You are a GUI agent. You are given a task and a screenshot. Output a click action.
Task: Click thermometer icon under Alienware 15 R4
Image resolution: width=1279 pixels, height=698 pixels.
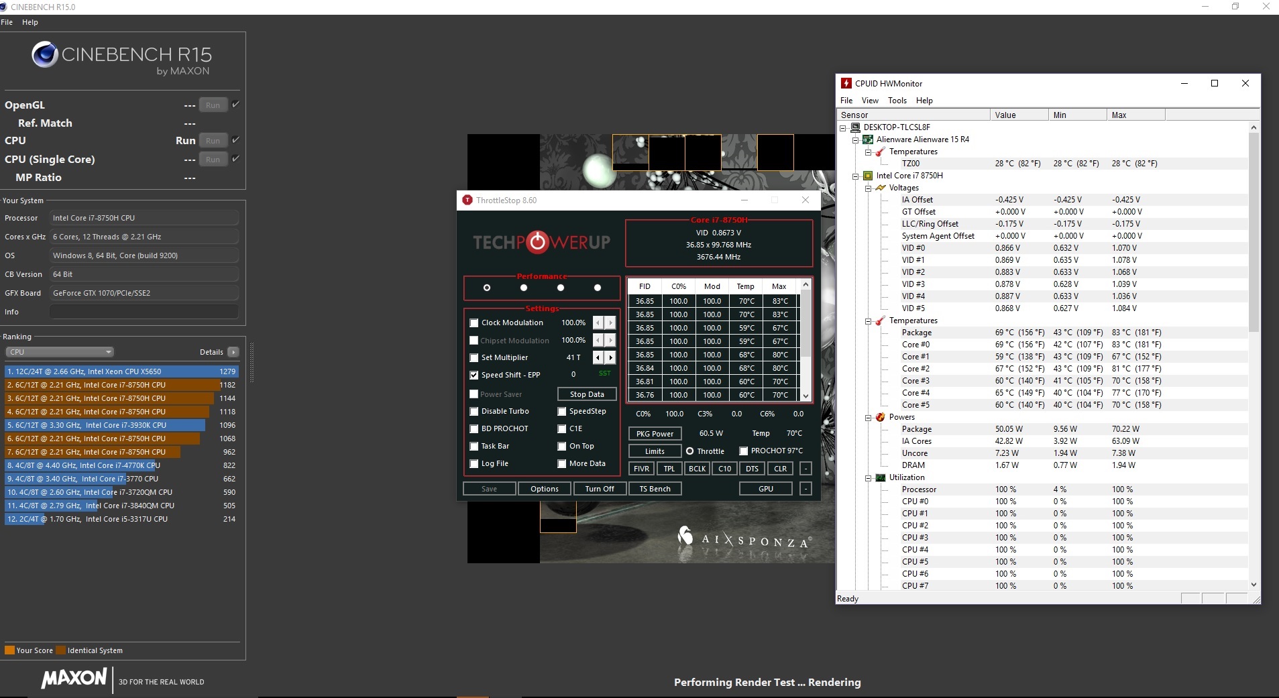pyautogui.click(x=881, y=152)
